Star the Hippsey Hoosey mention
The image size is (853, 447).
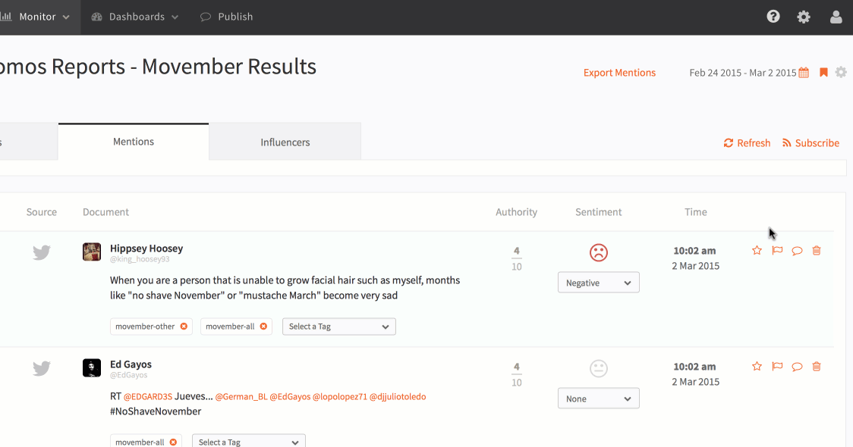pyautogui.click(x=757, y=251)
